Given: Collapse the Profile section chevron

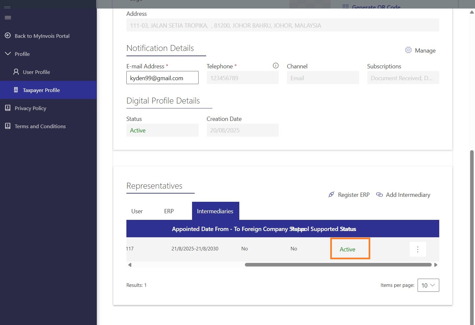Looking at the screenshot, I should pyautogui.click(x=8, y=54).
